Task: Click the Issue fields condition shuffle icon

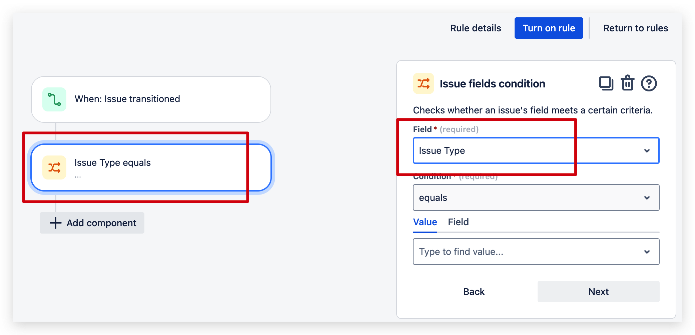Action: tap(424, 83)
